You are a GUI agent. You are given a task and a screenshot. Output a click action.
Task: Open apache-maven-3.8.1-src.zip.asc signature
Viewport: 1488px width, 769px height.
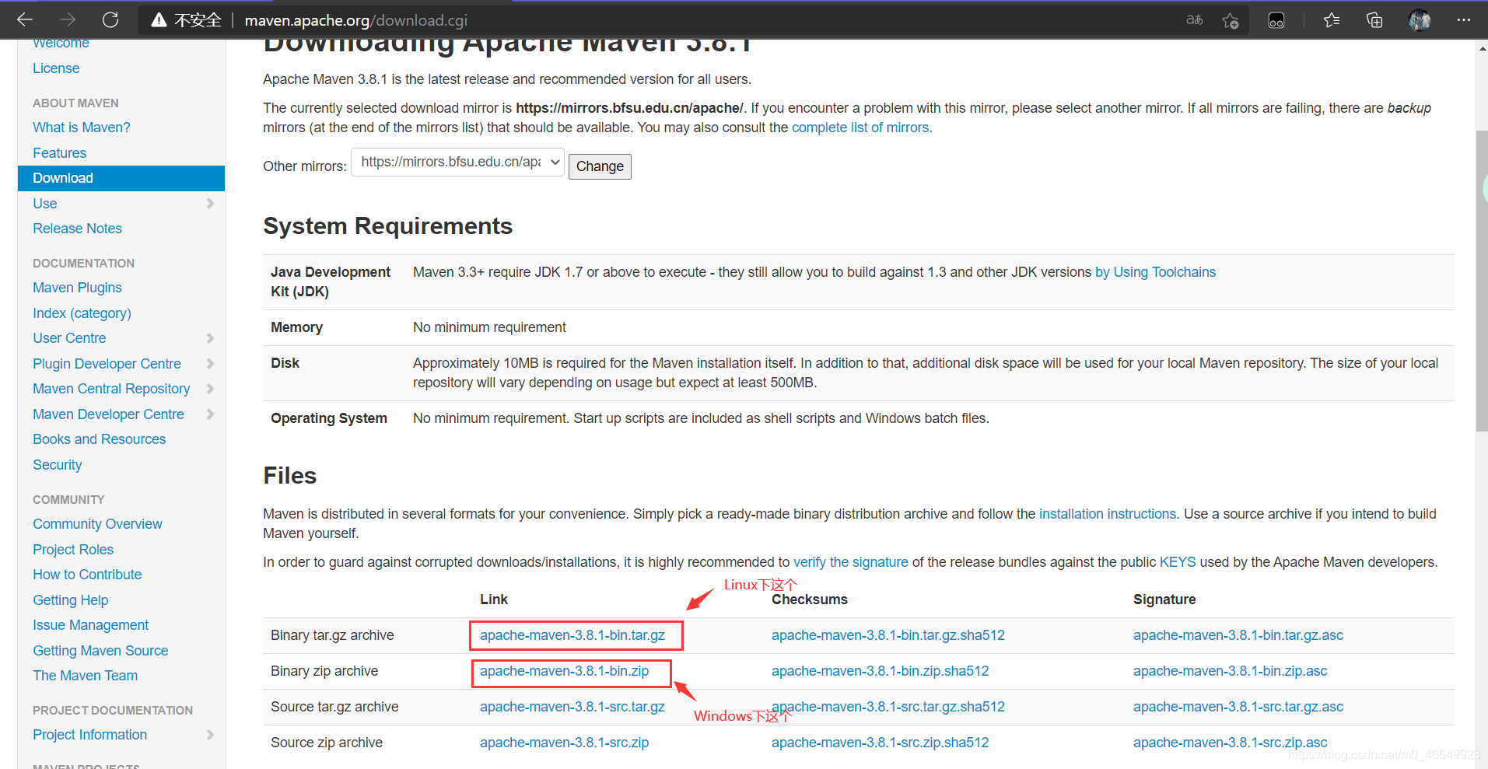point(1230,743)
